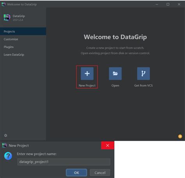Click the blue question mark help icon
Image resolution: width=185 pixels, height=178 pixels.
[8, 156]
